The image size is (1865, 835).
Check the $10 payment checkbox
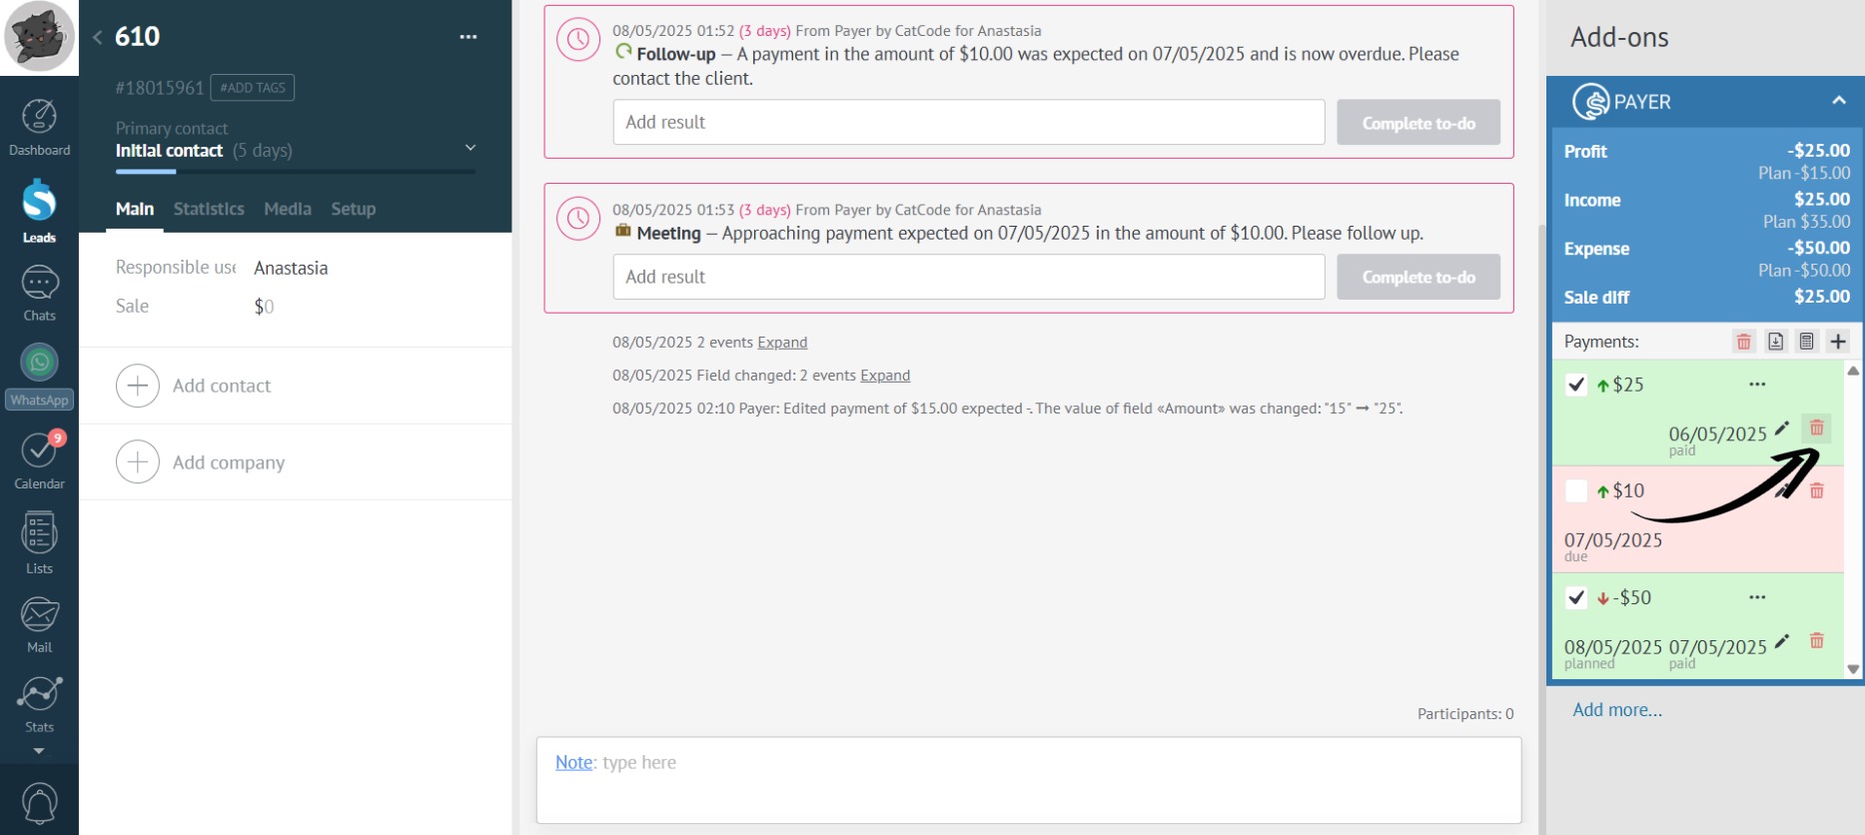tap(1576, 490)
